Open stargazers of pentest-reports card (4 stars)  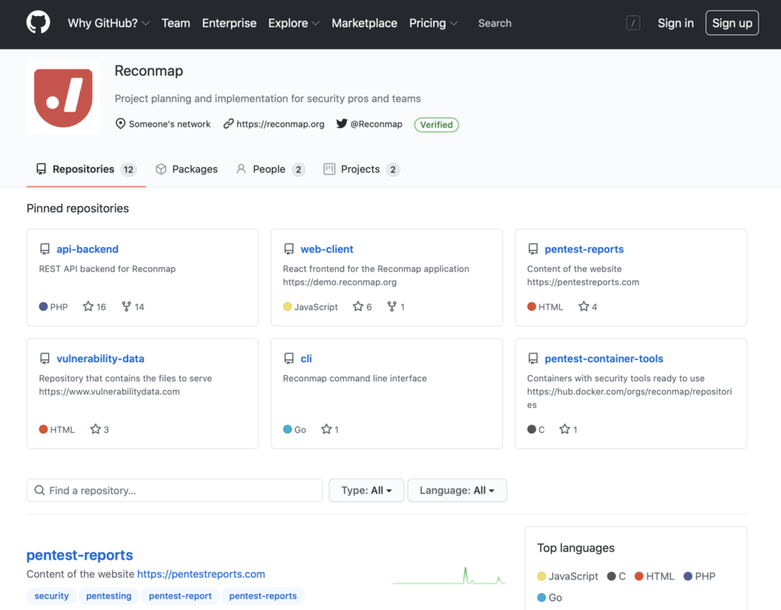coord(588,307)
